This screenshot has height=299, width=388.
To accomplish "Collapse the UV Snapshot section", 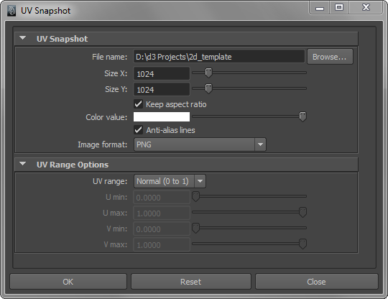I will pyautogui.click(x=23, y=38).
